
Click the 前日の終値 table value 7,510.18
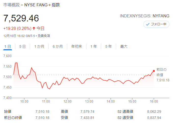(42, 118)
